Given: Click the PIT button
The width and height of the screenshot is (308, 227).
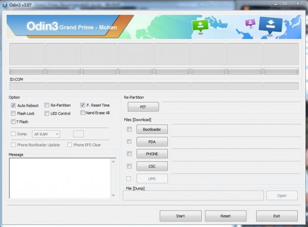Looking at the screenshot, I should [143, 107].
